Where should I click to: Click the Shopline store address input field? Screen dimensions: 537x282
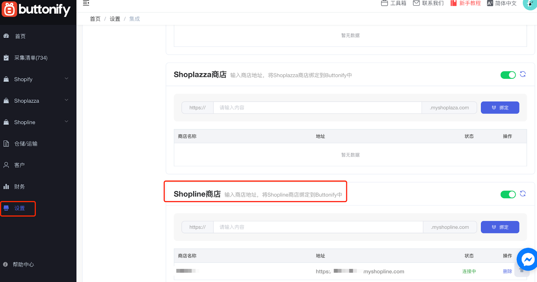[x=318, y=227]
